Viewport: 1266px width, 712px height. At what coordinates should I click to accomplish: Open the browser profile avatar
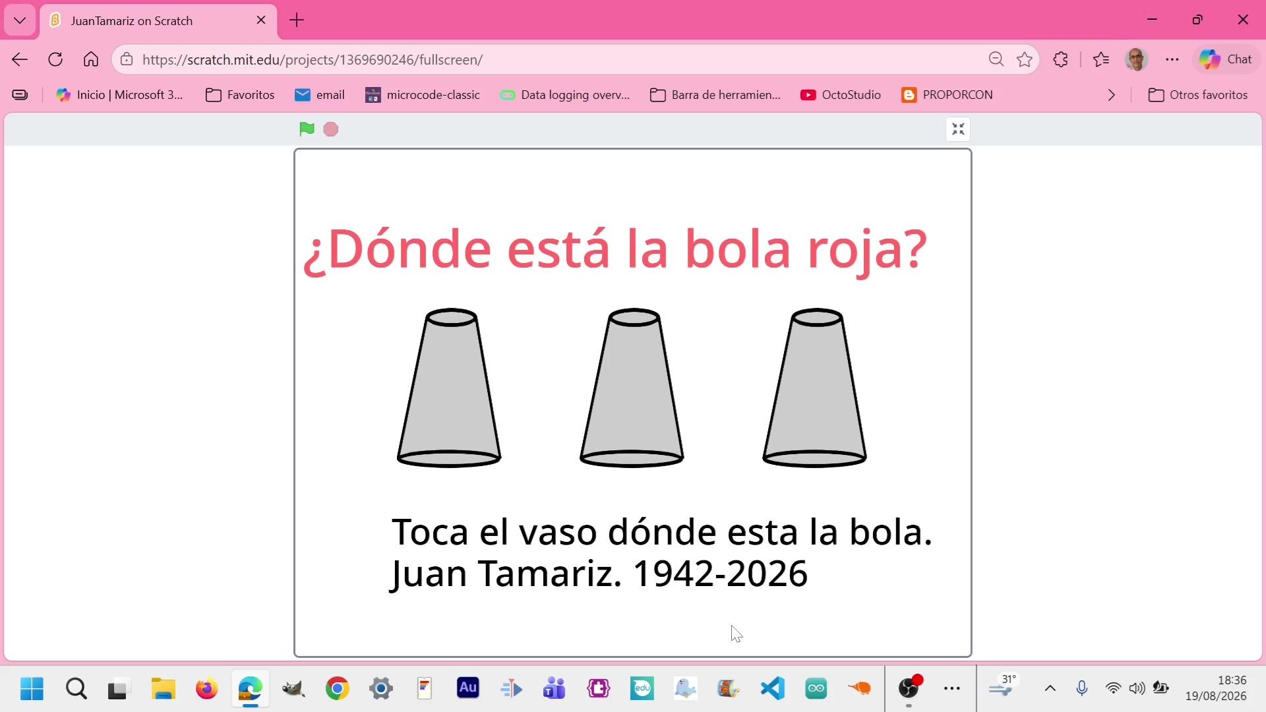point(1136,59)
